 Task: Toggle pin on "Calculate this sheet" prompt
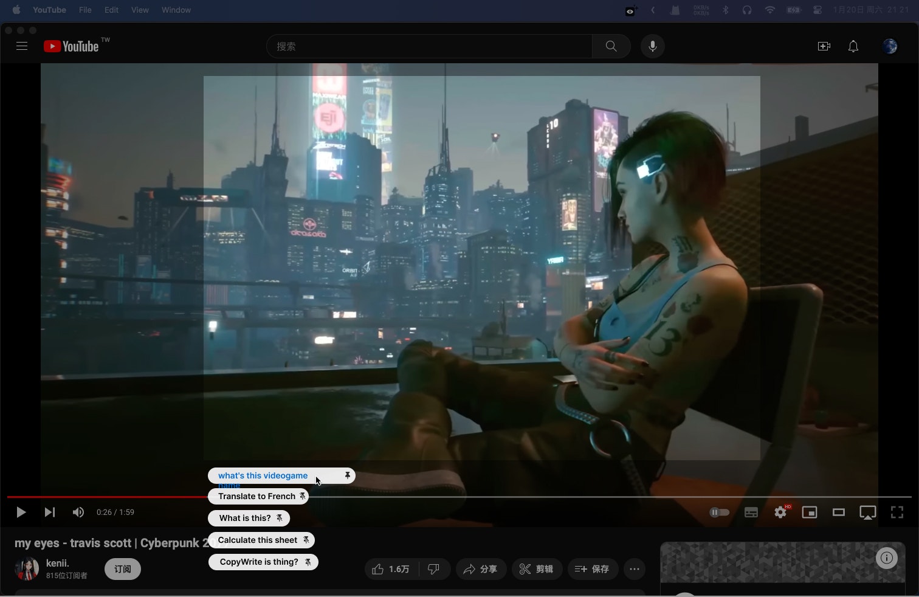306,540
